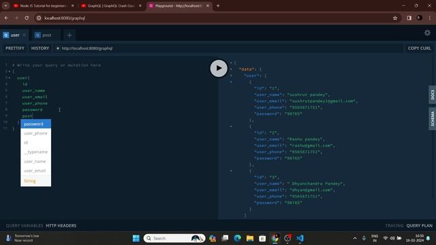
Task: Click the taskbar Search box
Action: tap(174, 238)
